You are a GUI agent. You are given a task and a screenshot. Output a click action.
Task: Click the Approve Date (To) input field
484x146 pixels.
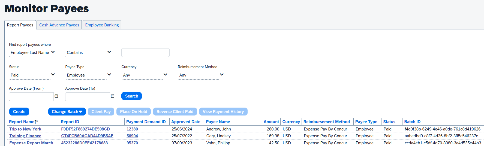pyautogui.click(x=88, y=97)
